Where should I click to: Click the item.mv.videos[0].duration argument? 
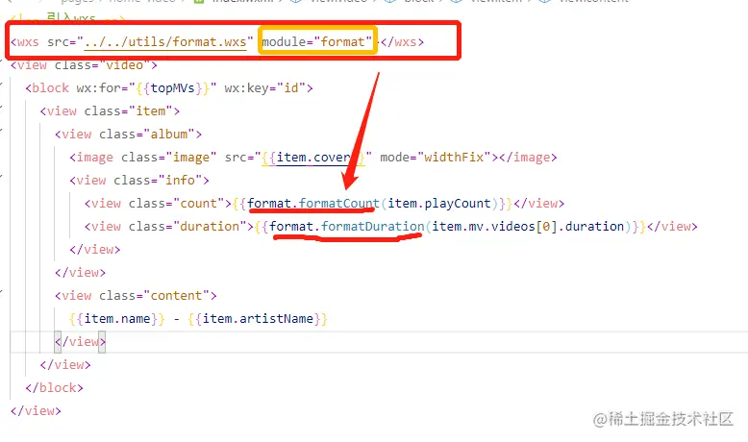(528, 227)
